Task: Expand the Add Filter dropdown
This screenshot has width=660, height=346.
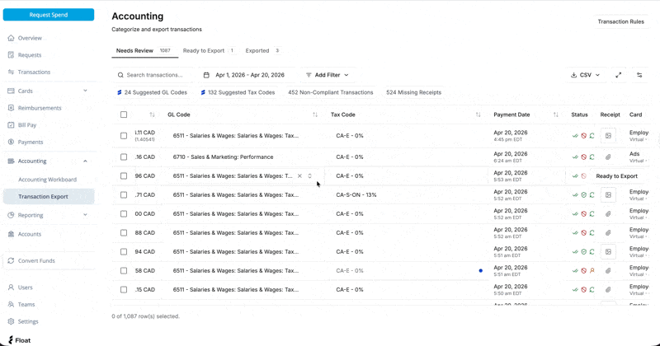Action: click(x=328, y=75)
